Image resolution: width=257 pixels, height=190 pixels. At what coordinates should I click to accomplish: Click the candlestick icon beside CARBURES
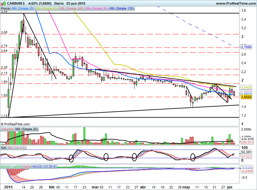click(x=3, y=3)
